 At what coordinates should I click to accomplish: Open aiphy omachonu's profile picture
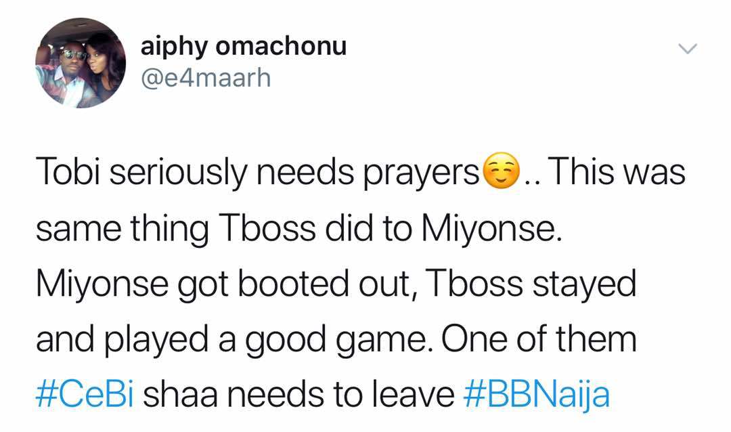[80, 63]
